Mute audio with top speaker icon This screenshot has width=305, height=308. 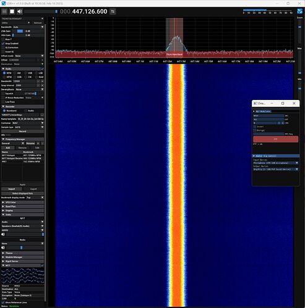click(20, 12)
